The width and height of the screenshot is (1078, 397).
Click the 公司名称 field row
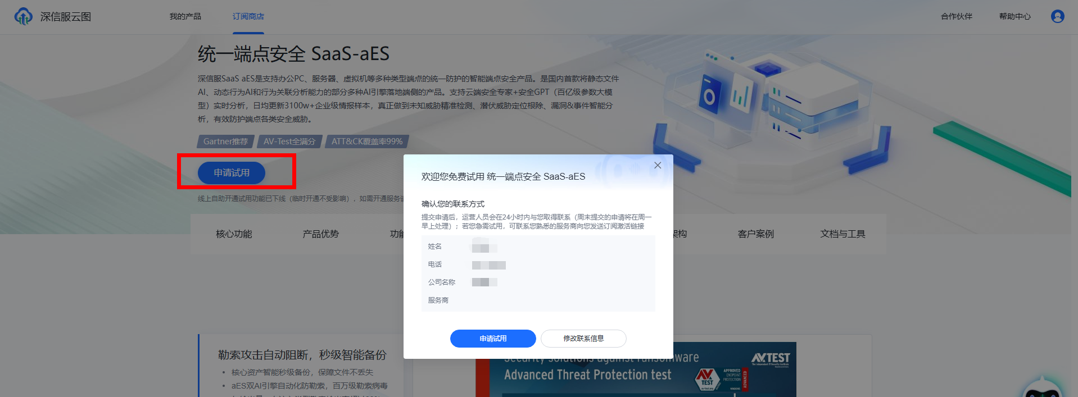tap(538, 282)
